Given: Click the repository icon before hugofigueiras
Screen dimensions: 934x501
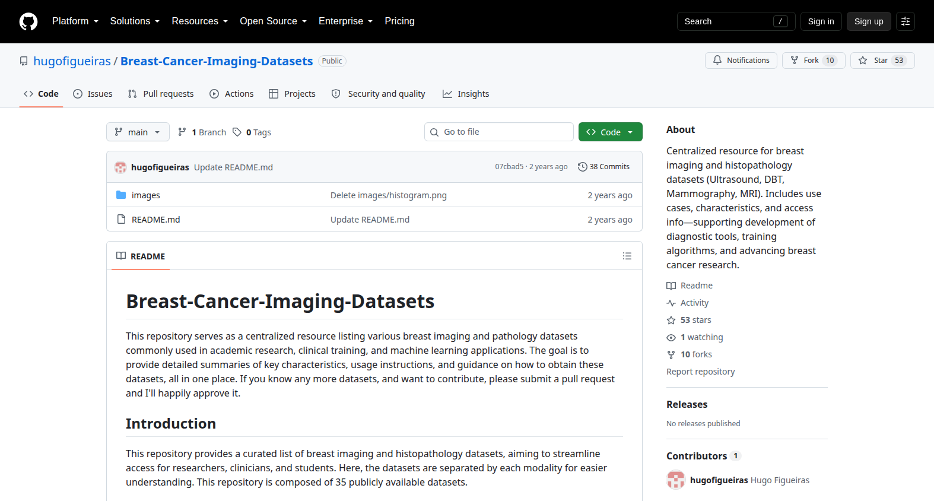Looking at the screenshot, I should (24, 61).
